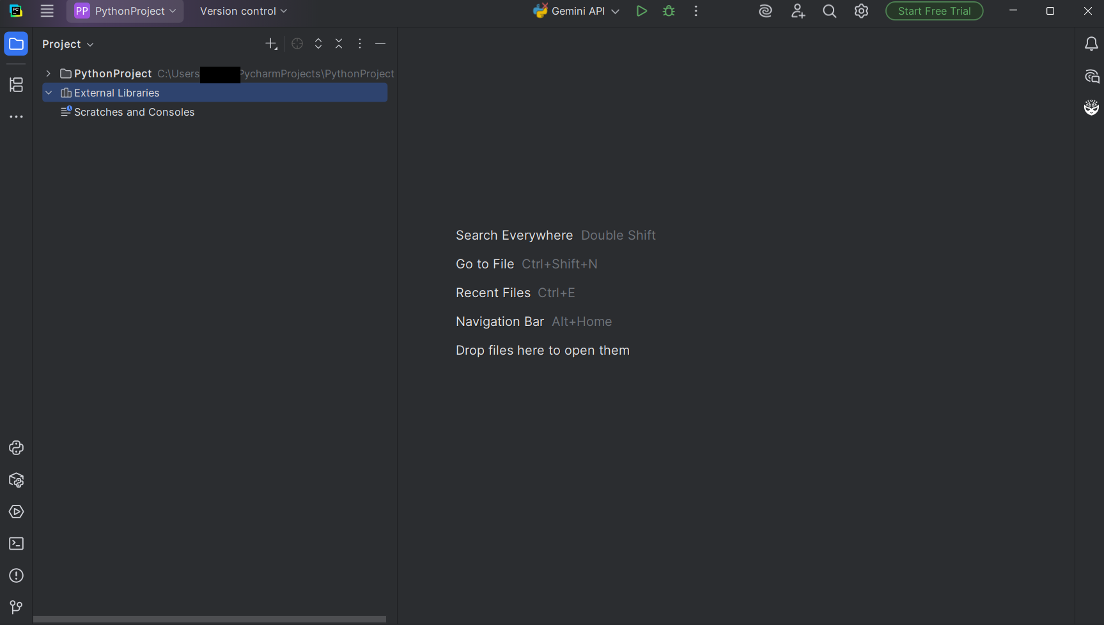Open the Services tool window

(16, 512)
